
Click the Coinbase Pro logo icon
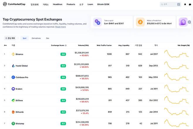(13, 77)
